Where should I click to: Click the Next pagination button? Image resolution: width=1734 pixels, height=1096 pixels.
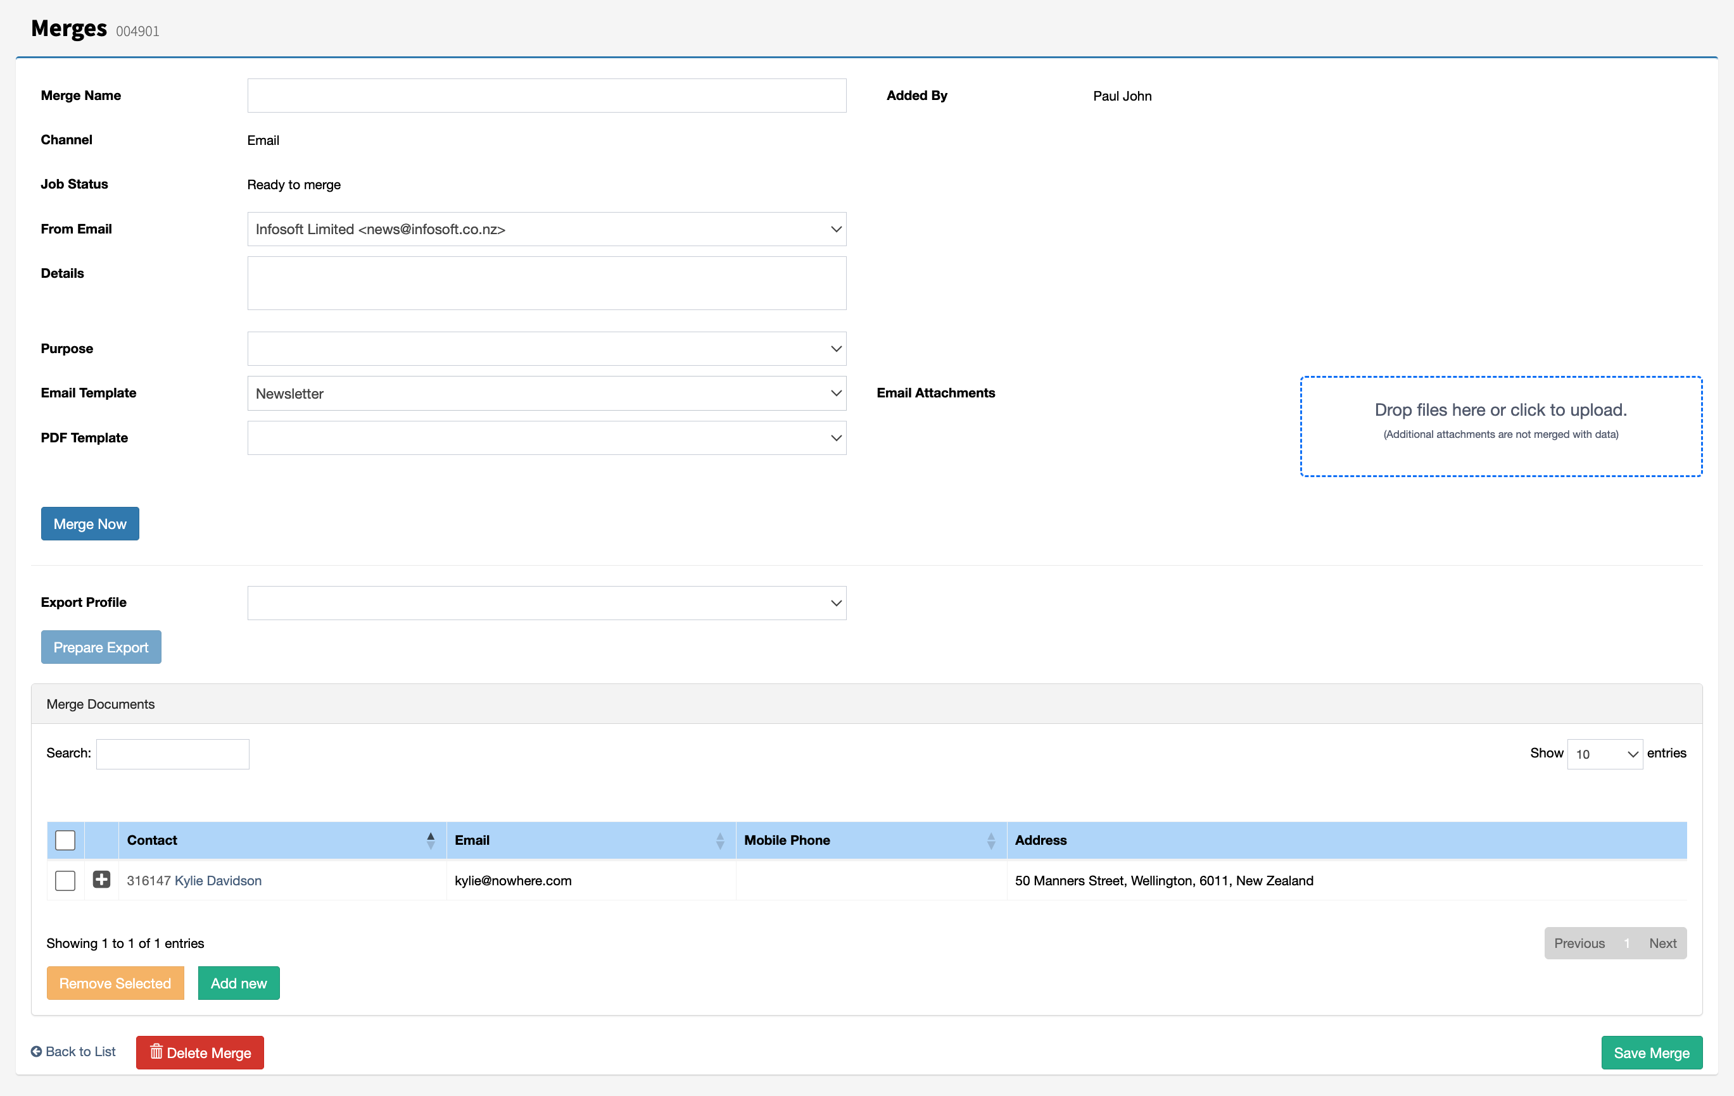point(1662,943)
